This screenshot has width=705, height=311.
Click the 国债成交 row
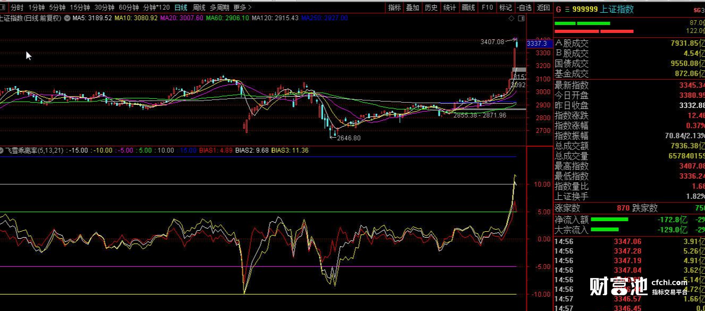tap(630, 64)
